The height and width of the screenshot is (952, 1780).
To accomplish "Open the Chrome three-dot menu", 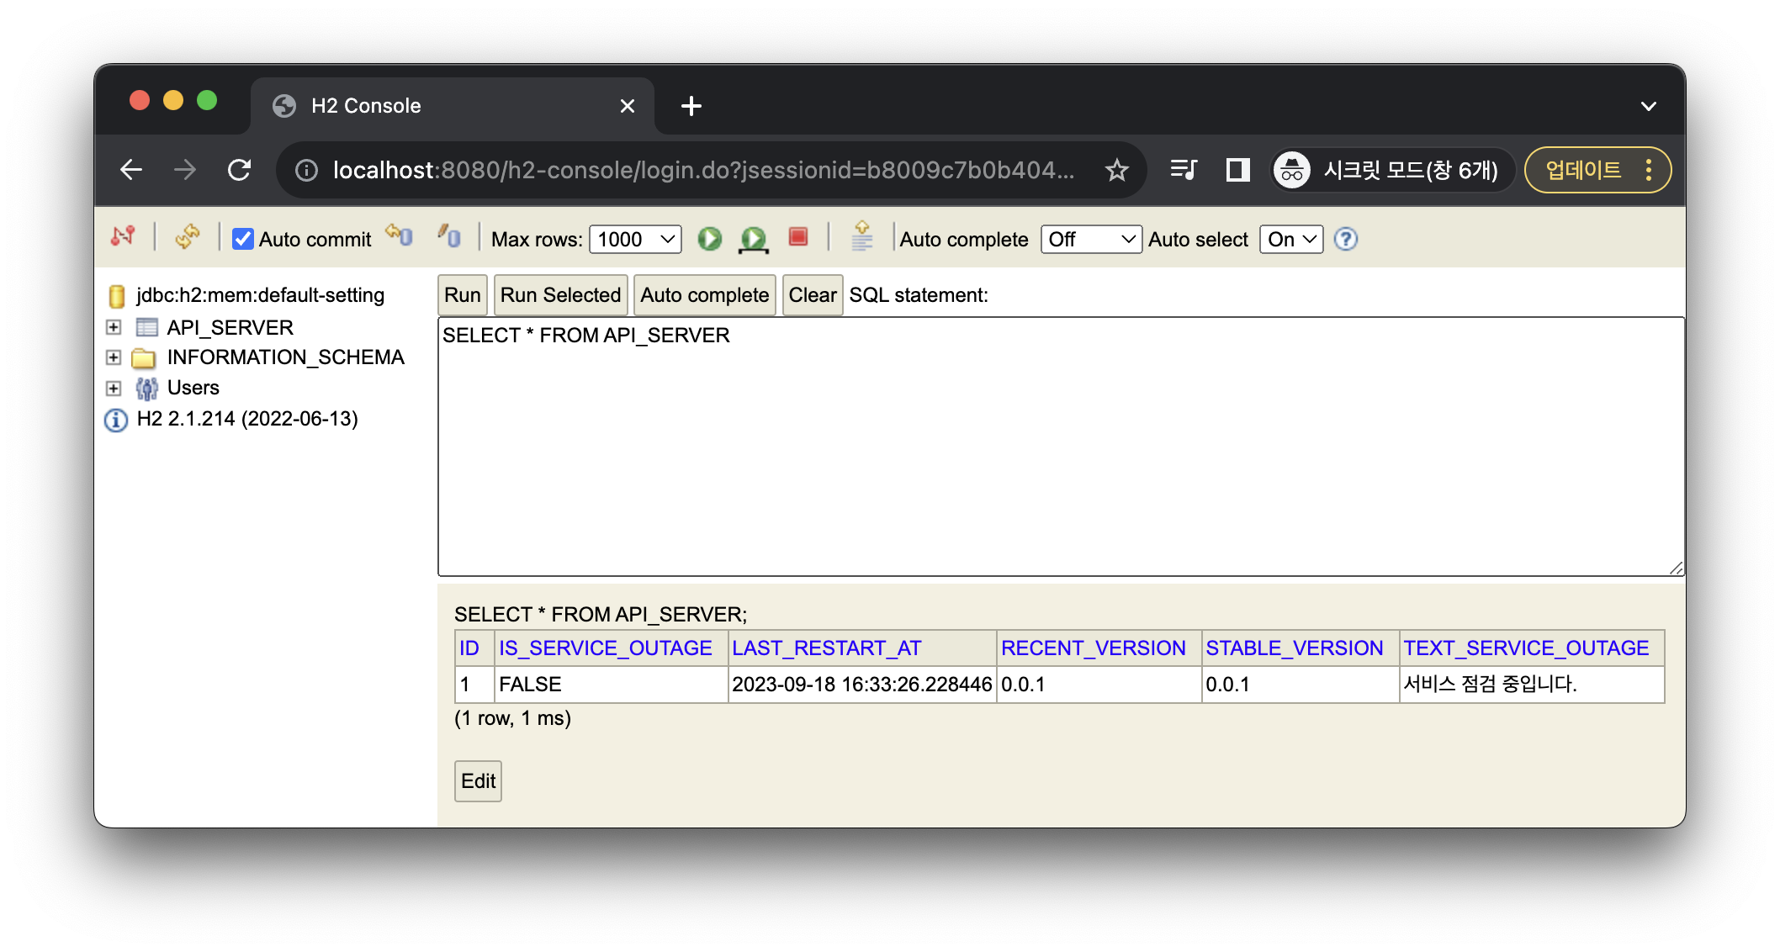I will [1649, 171].
